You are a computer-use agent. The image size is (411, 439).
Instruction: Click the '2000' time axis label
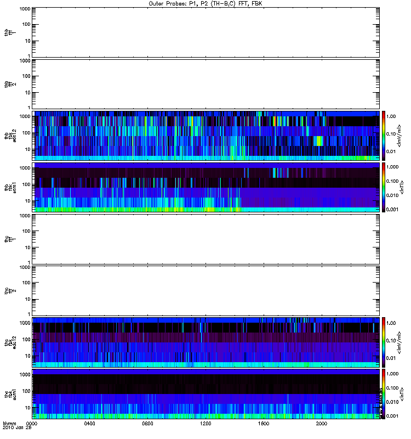tap(322, 424)
